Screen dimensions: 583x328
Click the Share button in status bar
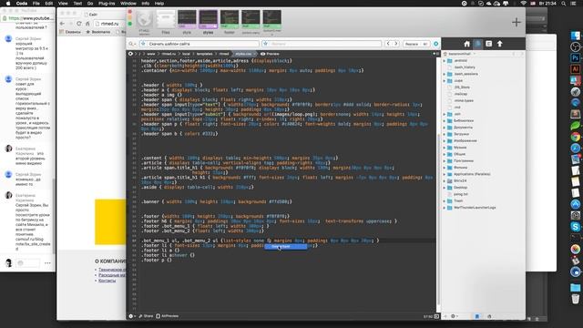pyautogui.click(x=146, y=316)
